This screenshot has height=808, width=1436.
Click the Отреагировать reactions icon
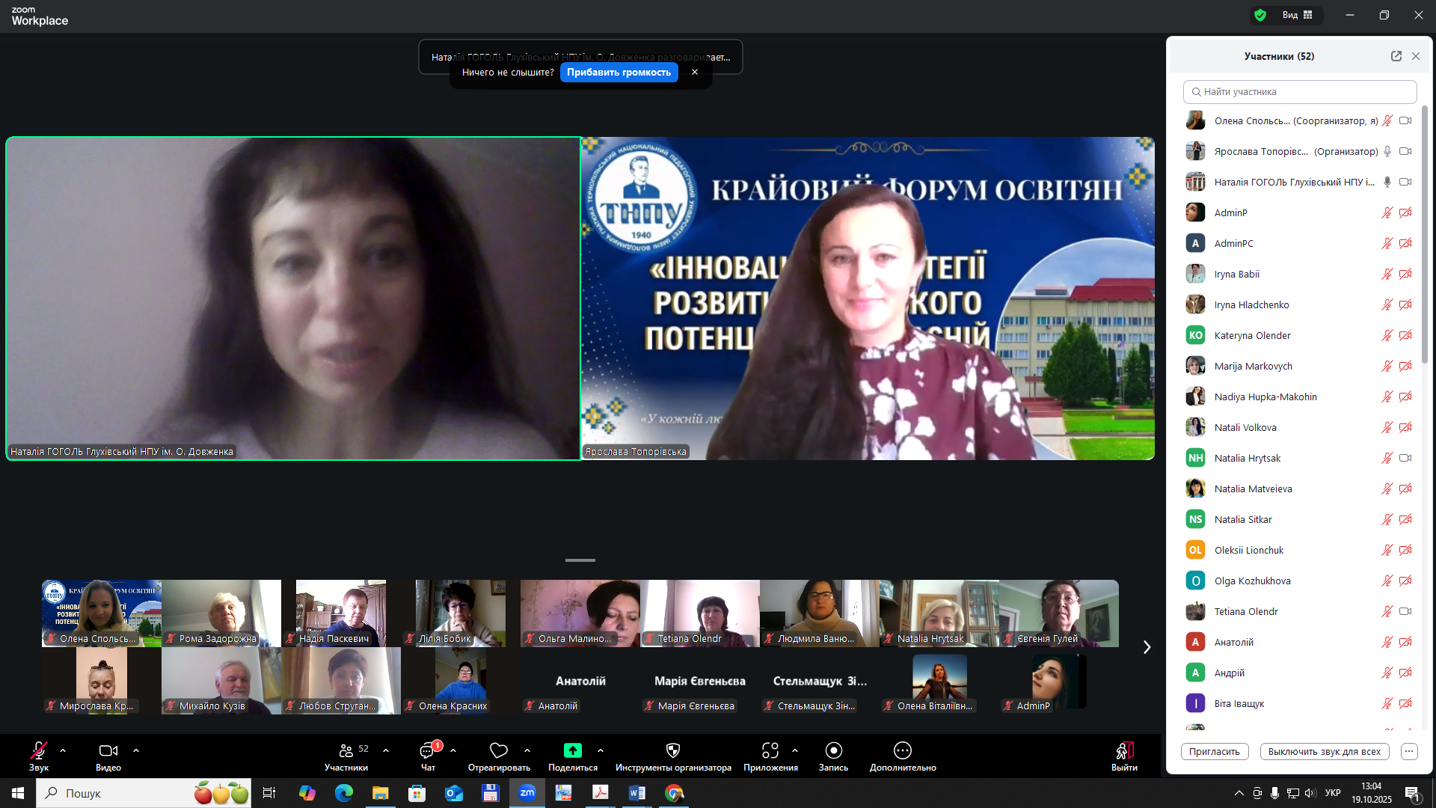point(498,752)
